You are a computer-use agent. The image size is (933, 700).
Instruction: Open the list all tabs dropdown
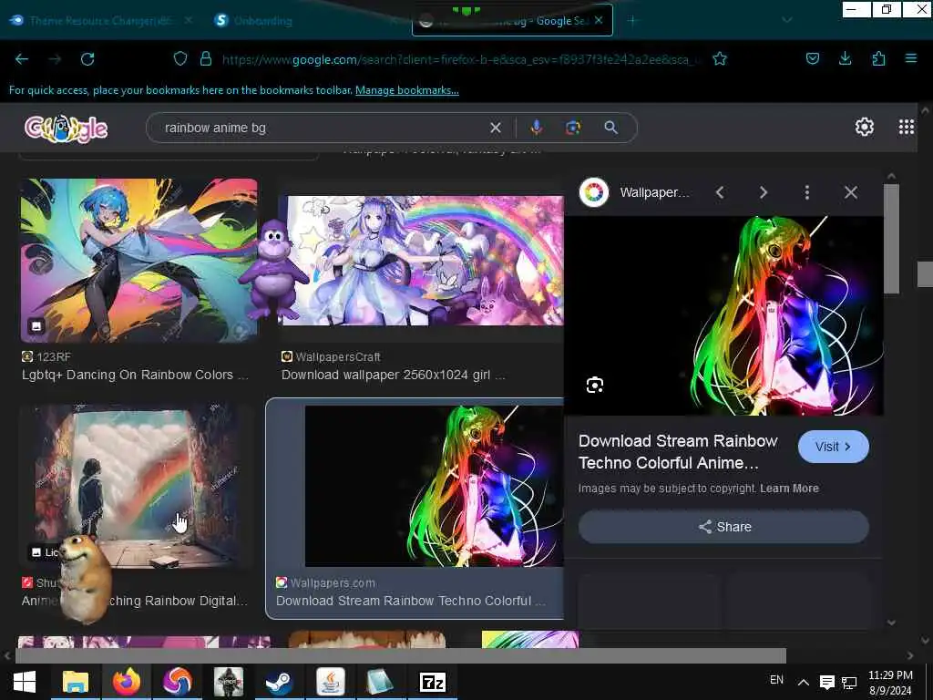pos(786,20)
